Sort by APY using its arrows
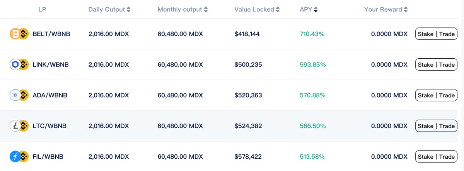This screenshot has height=171, width=464. tap(316, 9)
